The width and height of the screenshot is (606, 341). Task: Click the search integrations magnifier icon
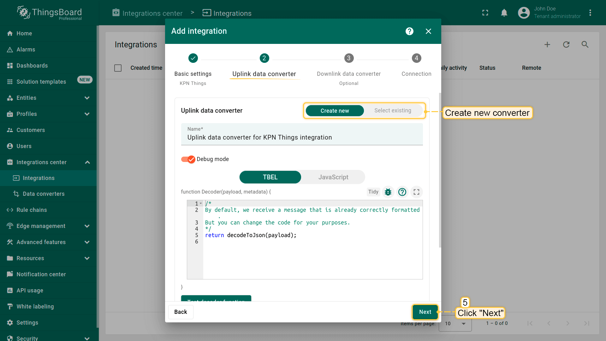tap(585, 45)
